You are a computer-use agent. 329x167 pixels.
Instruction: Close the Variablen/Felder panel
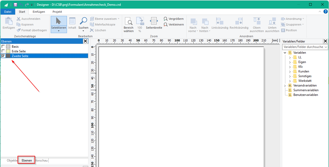(x=325, y=41)
